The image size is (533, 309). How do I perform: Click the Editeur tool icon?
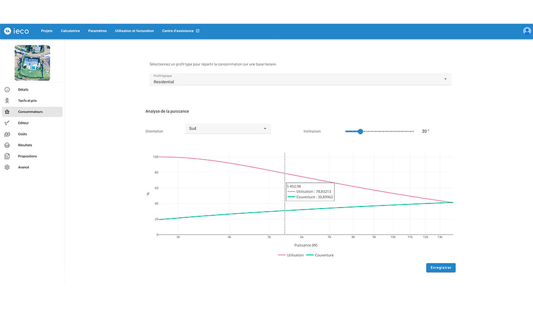pyautogui.click(x=7, y=123)
